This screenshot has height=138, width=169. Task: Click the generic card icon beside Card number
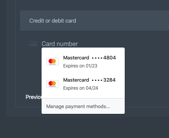[x=33, y=44]
